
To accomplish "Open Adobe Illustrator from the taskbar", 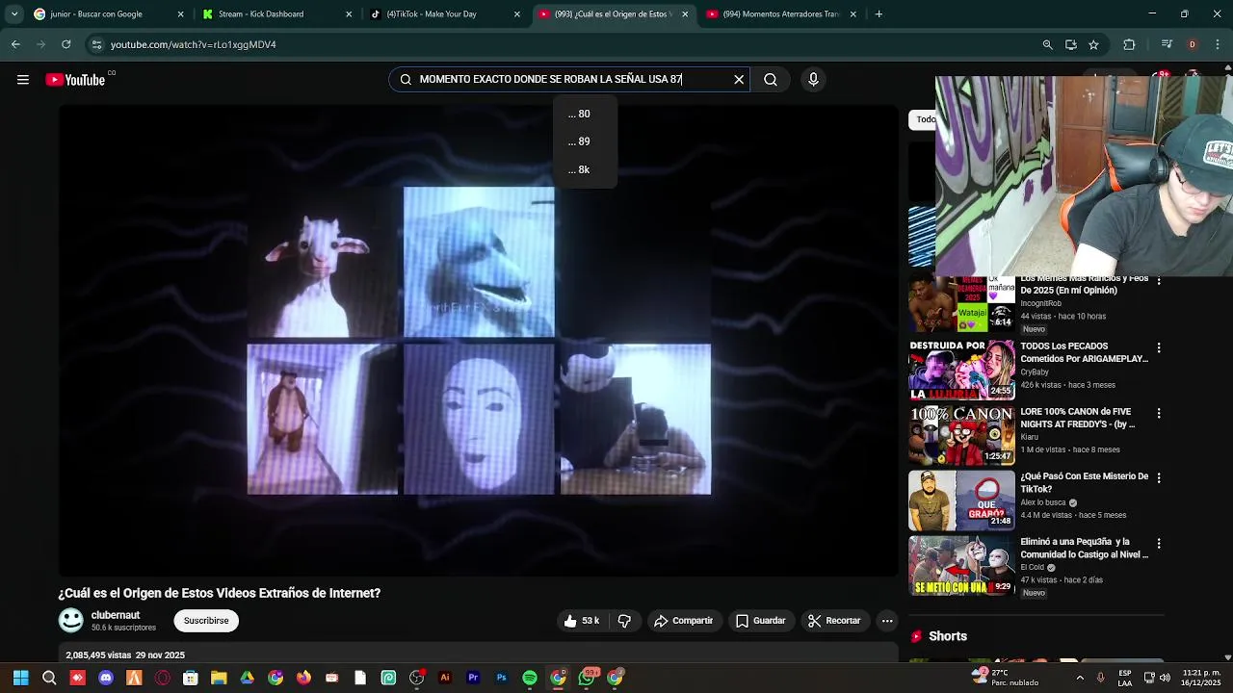I will (x=444, y=678).
